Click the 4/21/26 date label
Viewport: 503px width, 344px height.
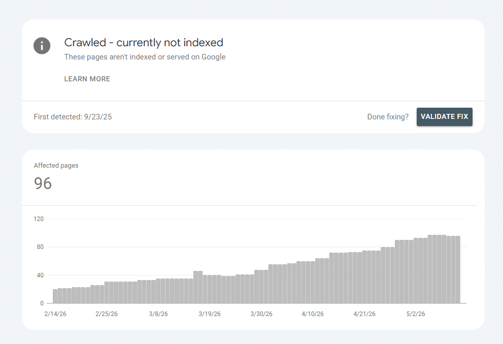364,314
